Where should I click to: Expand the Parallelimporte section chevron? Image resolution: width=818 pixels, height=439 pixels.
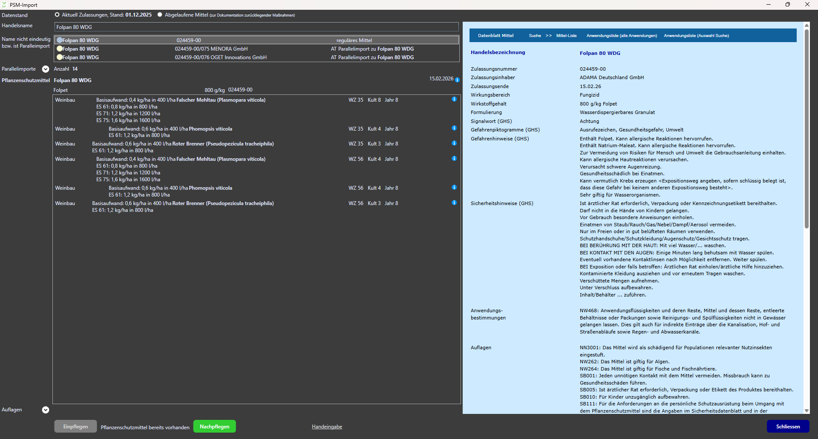[x=46, y=69]
